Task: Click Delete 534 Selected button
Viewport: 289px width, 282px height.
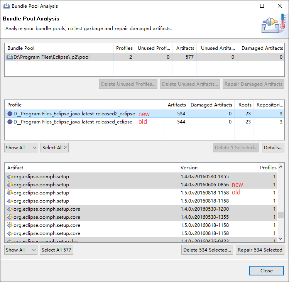Action: (x=208, y=250)
